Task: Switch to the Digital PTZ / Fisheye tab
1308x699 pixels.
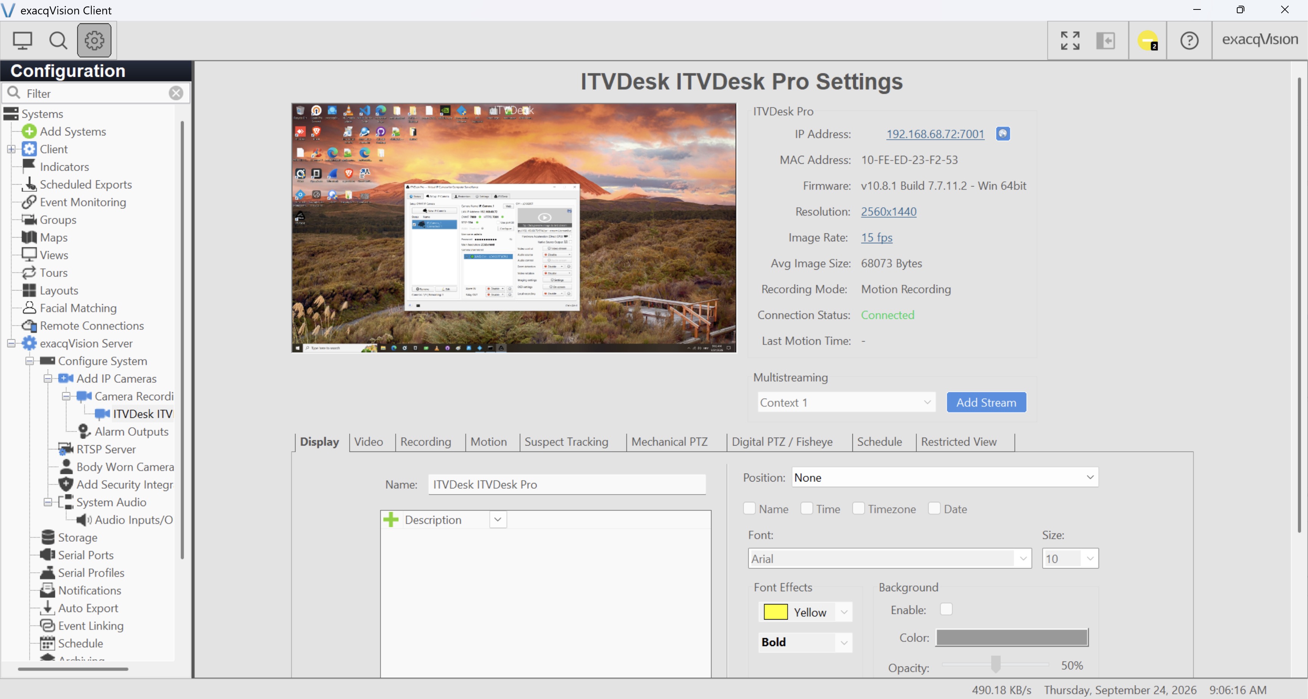Action: click(x=782, y=441)
